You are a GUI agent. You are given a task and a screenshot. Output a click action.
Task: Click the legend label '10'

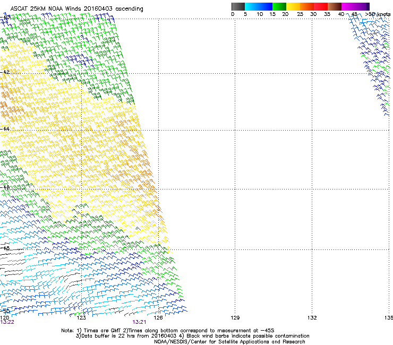260,14
